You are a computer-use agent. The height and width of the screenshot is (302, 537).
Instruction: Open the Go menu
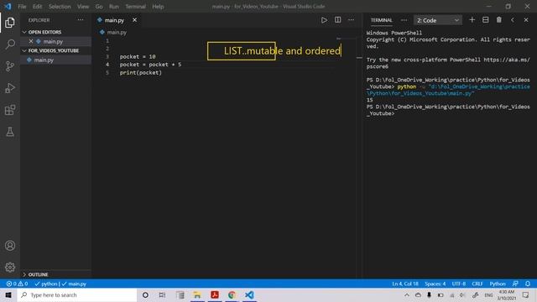coord(99,7)
